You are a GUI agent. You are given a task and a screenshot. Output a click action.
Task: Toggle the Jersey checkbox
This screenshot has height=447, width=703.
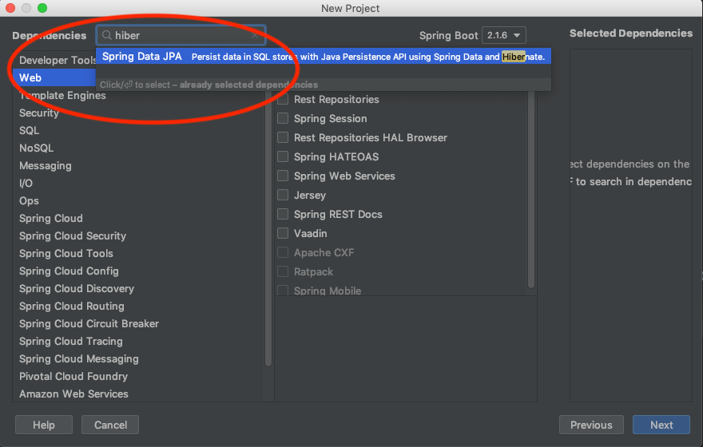tap(283, 196)
